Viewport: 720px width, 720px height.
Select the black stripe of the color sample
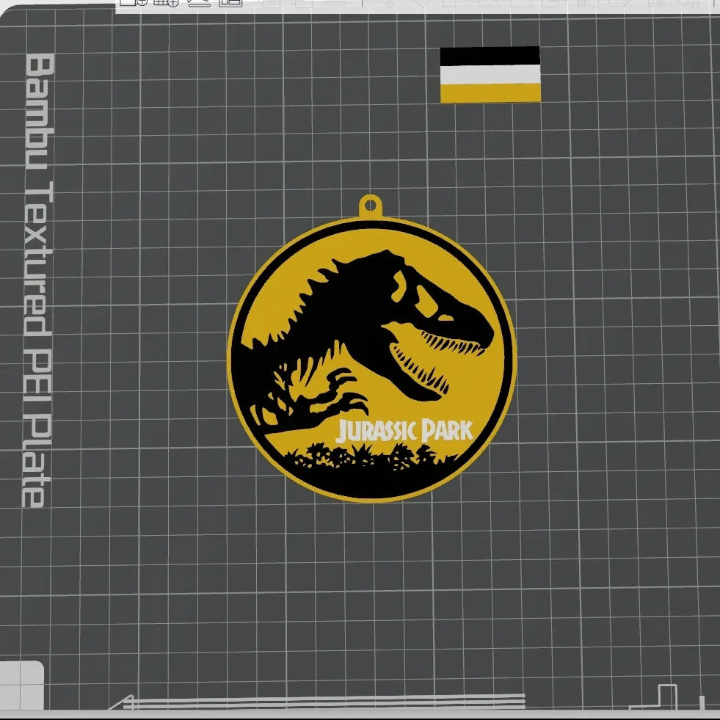click(x=490, y=56)
